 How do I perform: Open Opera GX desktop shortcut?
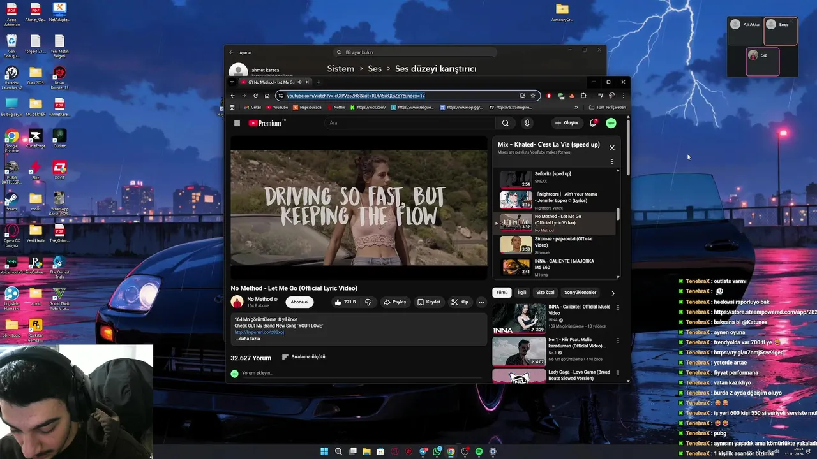pyautogui.click(x=11, y=233)
